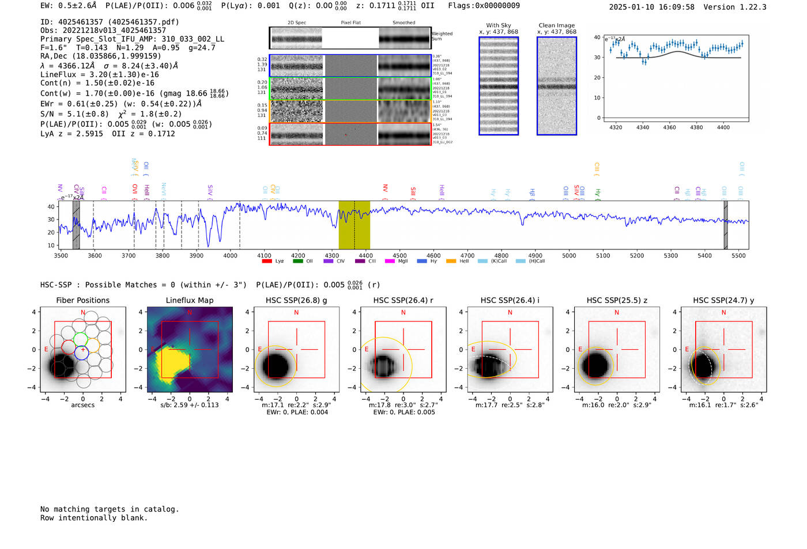807x549 pixels.
Task: View the HSC SSP(25.5) z cutout
Action: [617, 350]
